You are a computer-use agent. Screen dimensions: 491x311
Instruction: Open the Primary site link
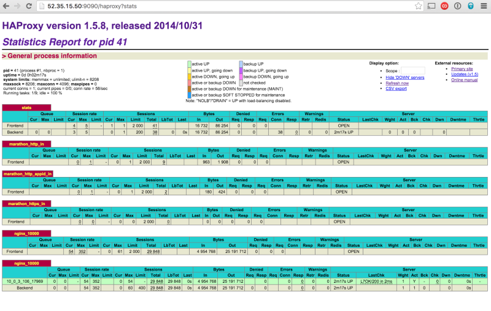[x=462, y=69]
